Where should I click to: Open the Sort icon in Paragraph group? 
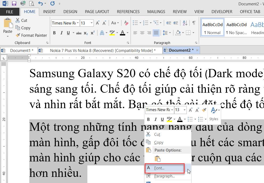tap(185, 23)
